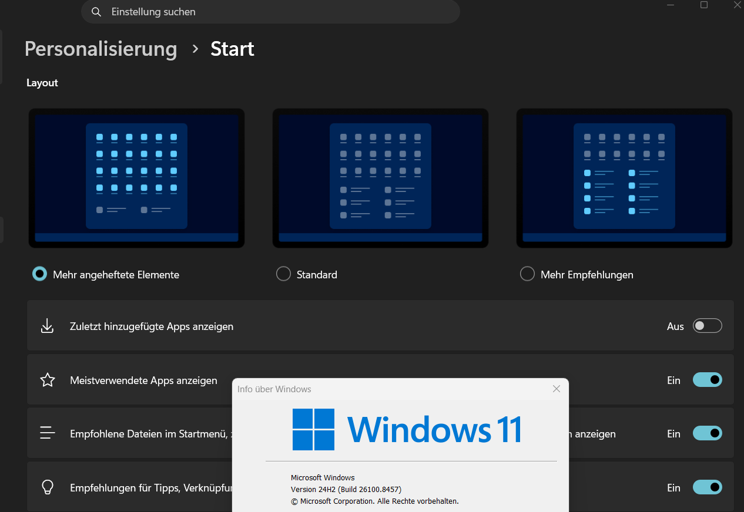
Task: Click the Microsoft Corporation copyright line
Action: [374, 501]
